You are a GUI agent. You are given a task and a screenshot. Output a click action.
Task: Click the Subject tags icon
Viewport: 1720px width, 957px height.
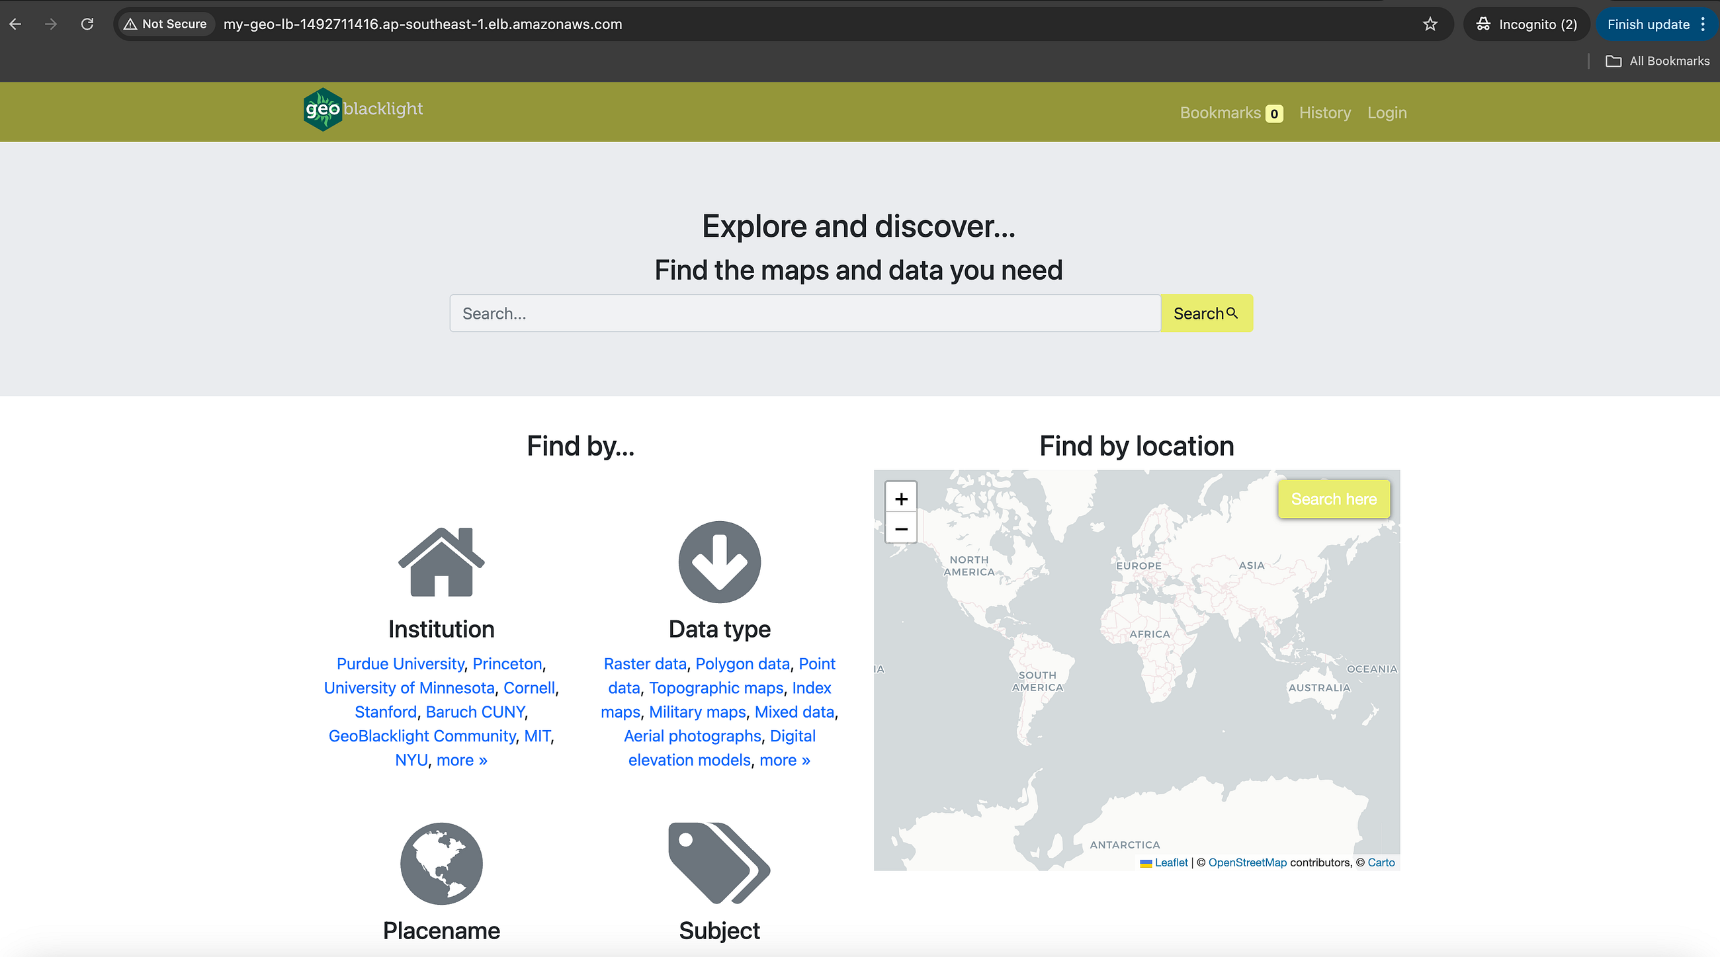(x=719, y=864)
